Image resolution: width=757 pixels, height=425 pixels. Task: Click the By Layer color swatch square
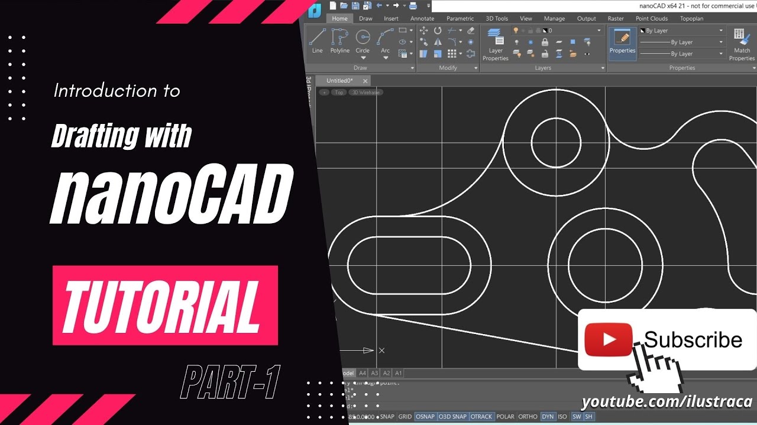click(642, 31)
